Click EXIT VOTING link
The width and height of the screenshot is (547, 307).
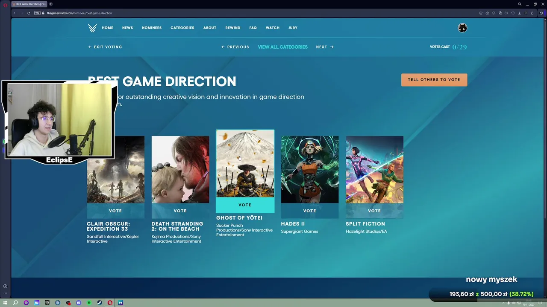pyautogui.click(x=105, y=47)
